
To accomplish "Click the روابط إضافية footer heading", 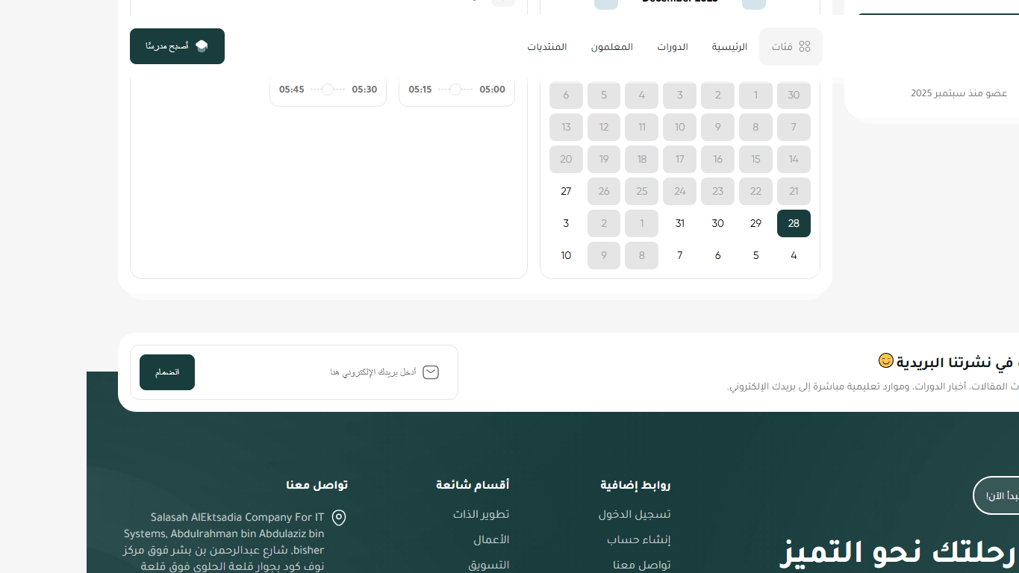I will [635, 485].
